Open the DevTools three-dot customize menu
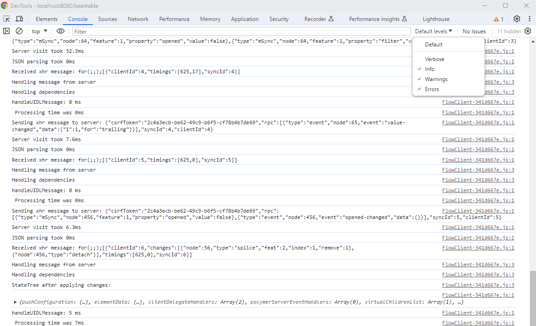Viewport: 536px width, 326px height. (x=530, y=19)
